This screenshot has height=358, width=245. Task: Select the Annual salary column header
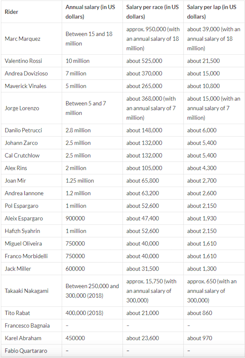point(90,12)
